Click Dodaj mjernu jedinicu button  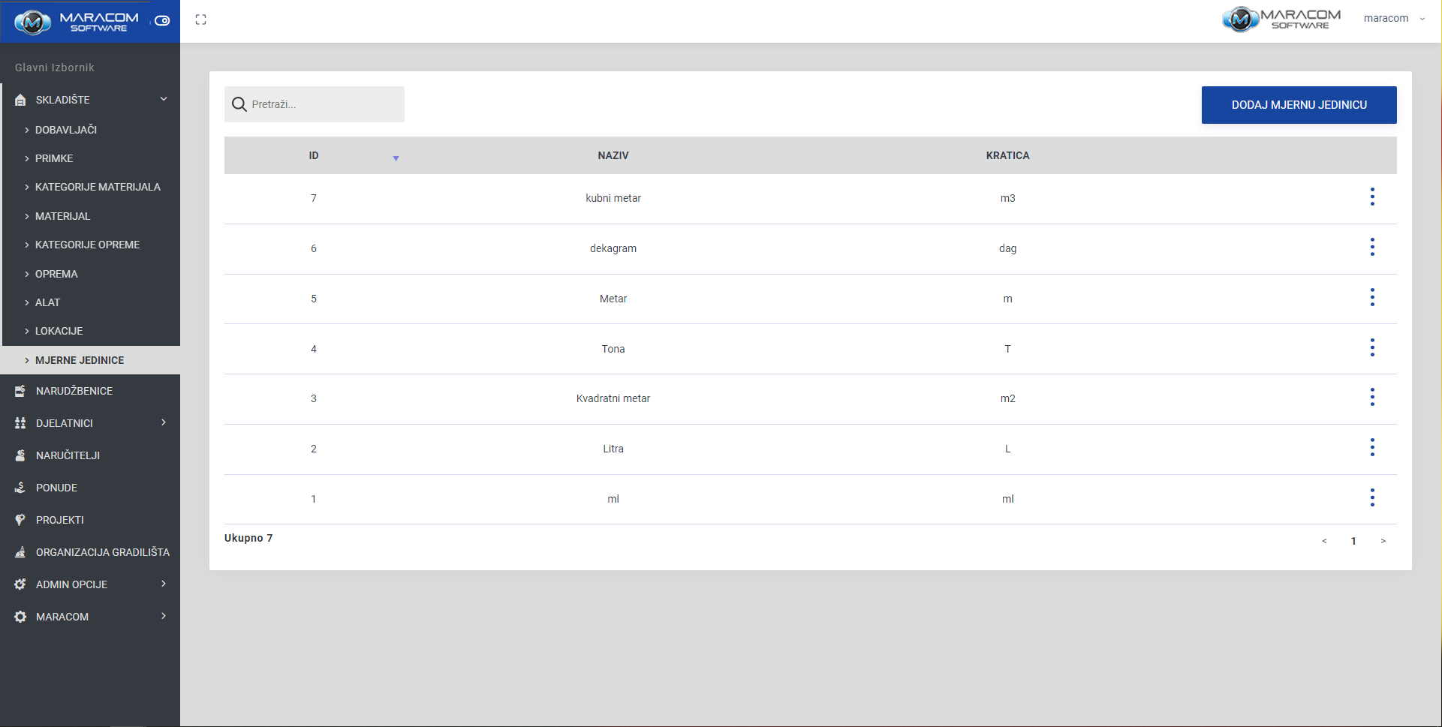tap(1299, 105)
